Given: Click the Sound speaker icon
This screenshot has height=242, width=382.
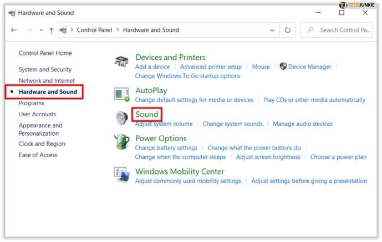Looking at the screenshot, I should (x=121, y=118).
